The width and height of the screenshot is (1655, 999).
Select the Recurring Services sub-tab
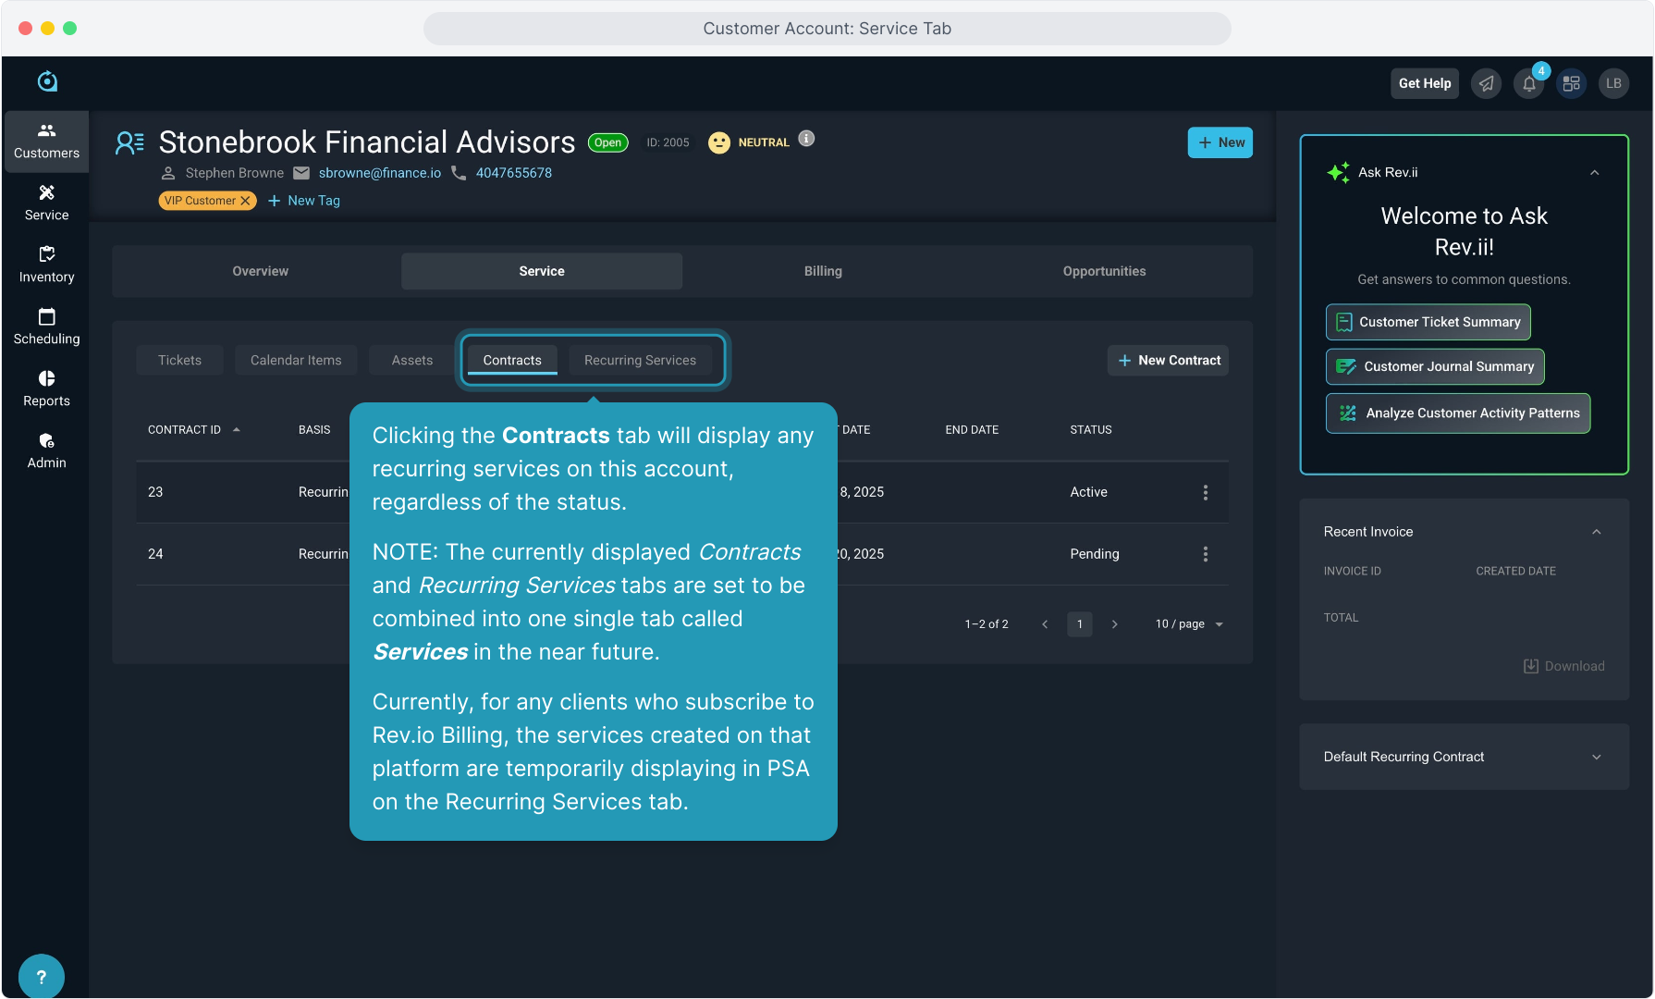640,361
